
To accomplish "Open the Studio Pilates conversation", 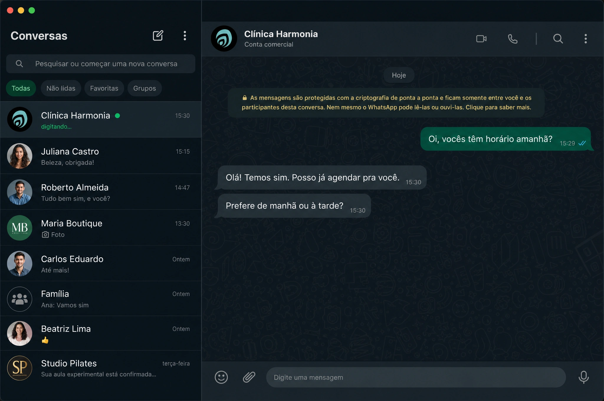I will 101,368.
